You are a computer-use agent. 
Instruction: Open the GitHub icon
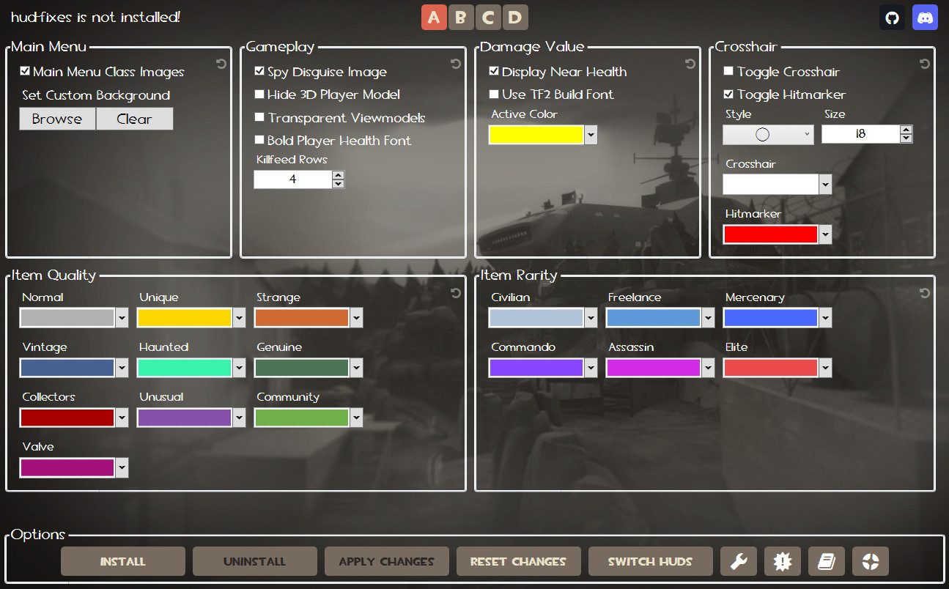coord(892,17)
